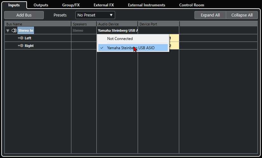The image size is (262, 158).
Task: Select the Right channel row
Action: point(29,46)
